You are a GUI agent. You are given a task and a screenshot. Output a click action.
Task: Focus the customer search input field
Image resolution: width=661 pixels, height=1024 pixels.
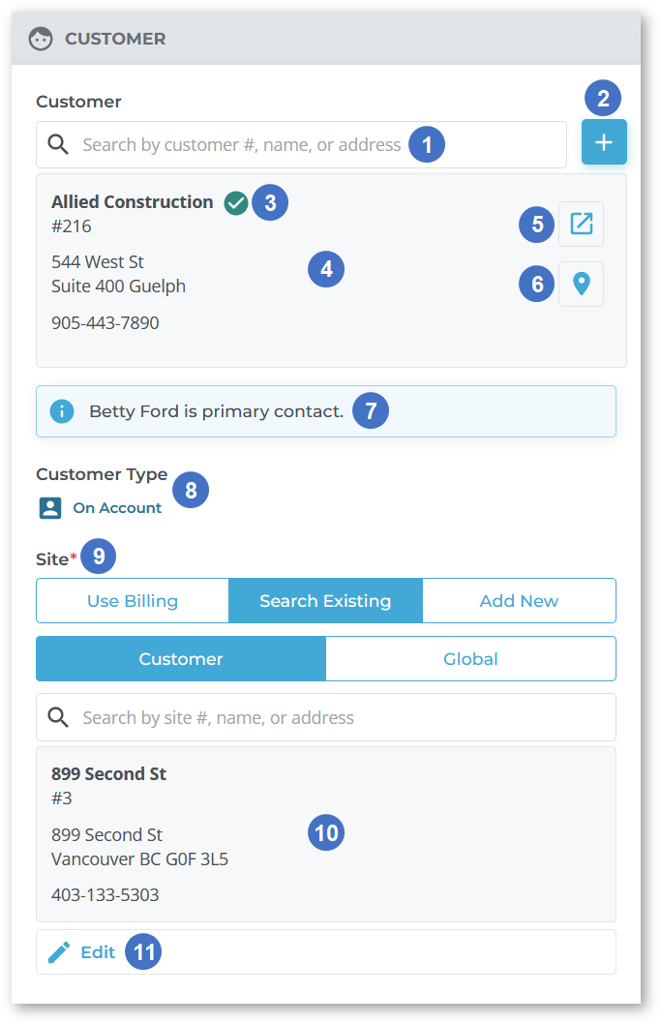[301, 144]
